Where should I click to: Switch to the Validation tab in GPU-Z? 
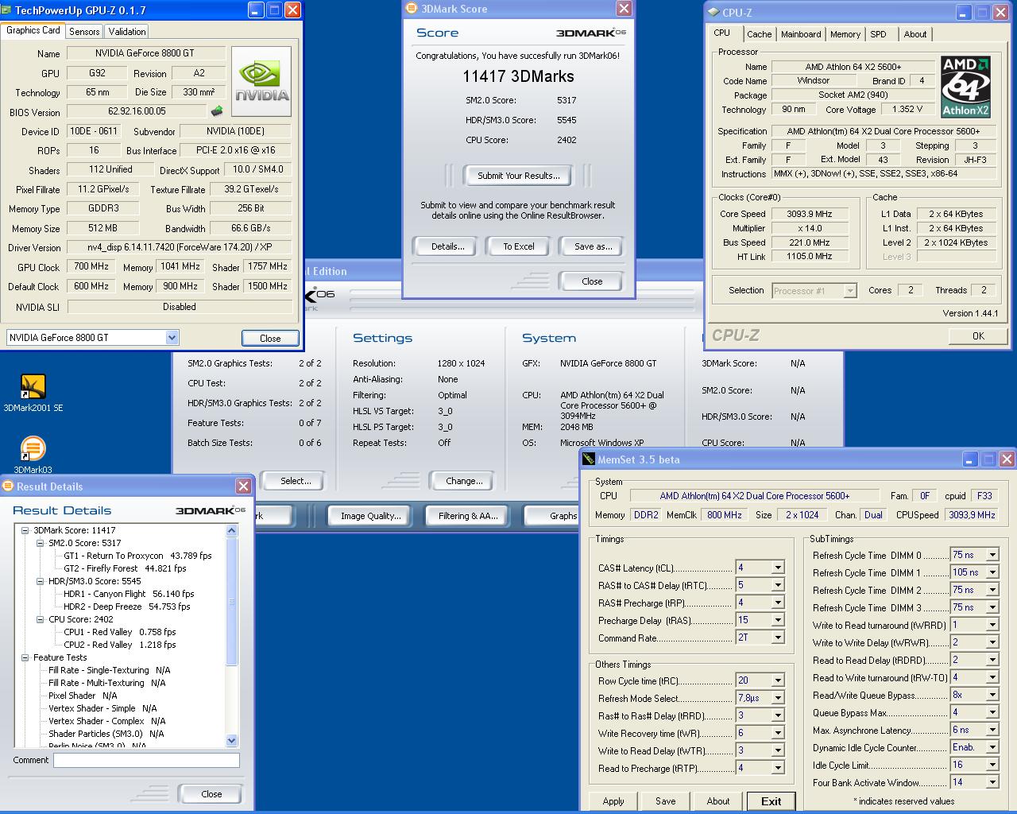pyautogui.click(x=127, y=32)
